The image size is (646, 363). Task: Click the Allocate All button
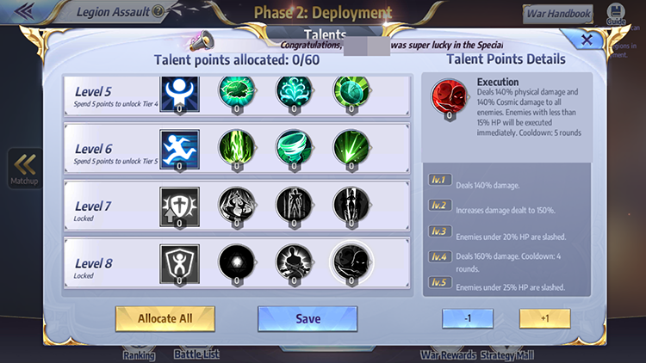tap(165, 318)
